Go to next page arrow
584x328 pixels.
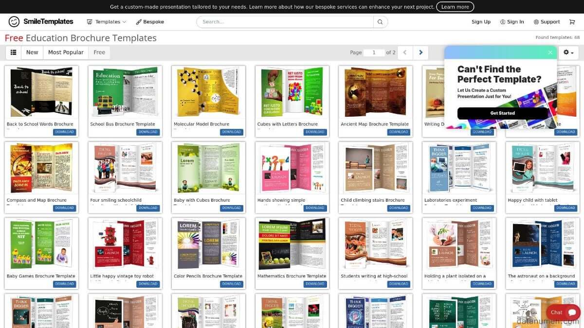click(x=420, y=52)
